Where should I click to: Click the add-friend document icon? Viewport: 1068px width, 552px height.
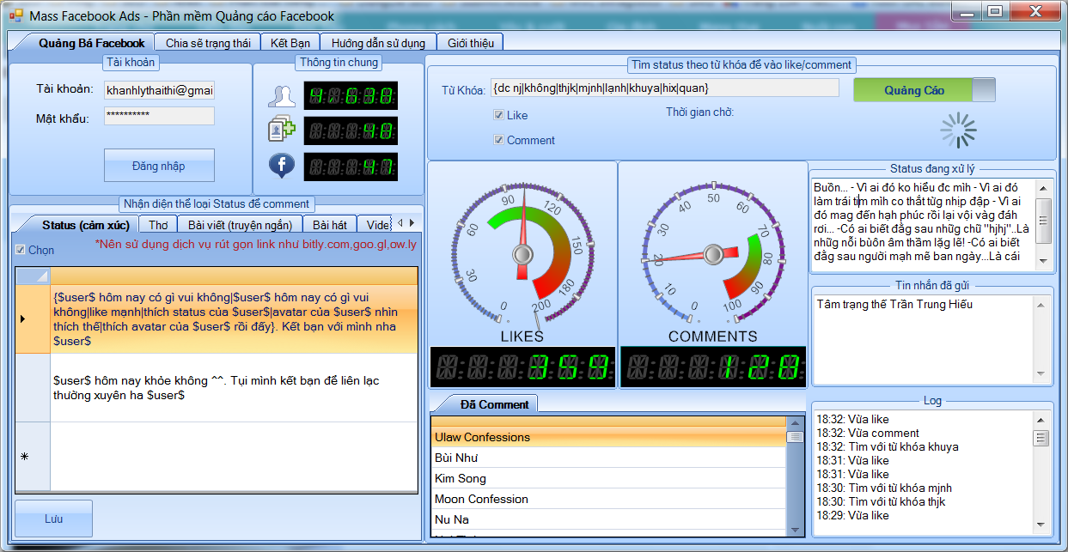(x=281, y=130)
